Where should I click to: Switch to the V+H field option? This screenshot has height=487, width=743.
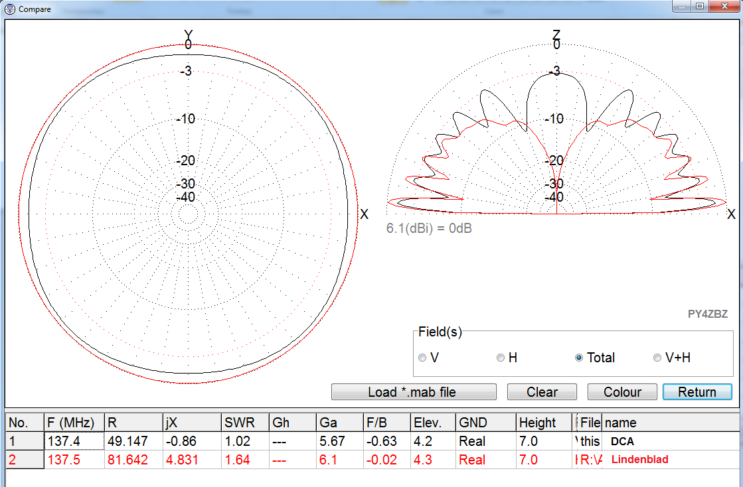point(657,358)
